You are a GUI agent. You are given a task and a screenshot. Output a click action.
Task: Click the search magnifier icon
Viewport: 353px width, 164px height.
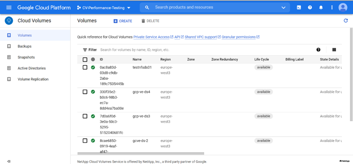click(147, 7)
